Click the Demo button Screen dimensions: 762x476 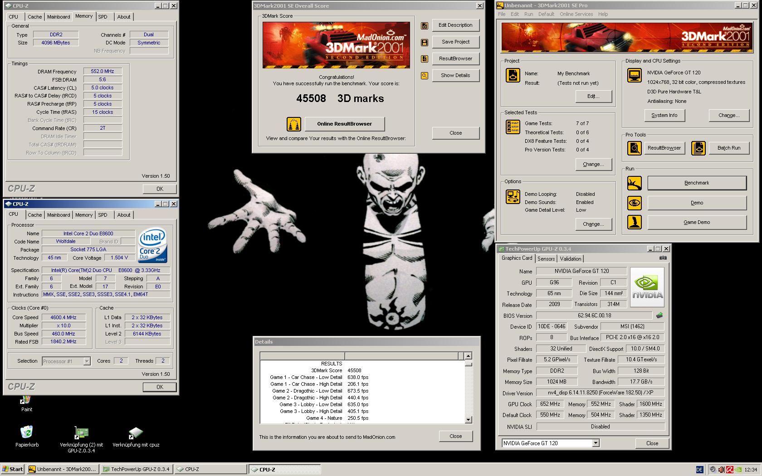pos(697,203)
